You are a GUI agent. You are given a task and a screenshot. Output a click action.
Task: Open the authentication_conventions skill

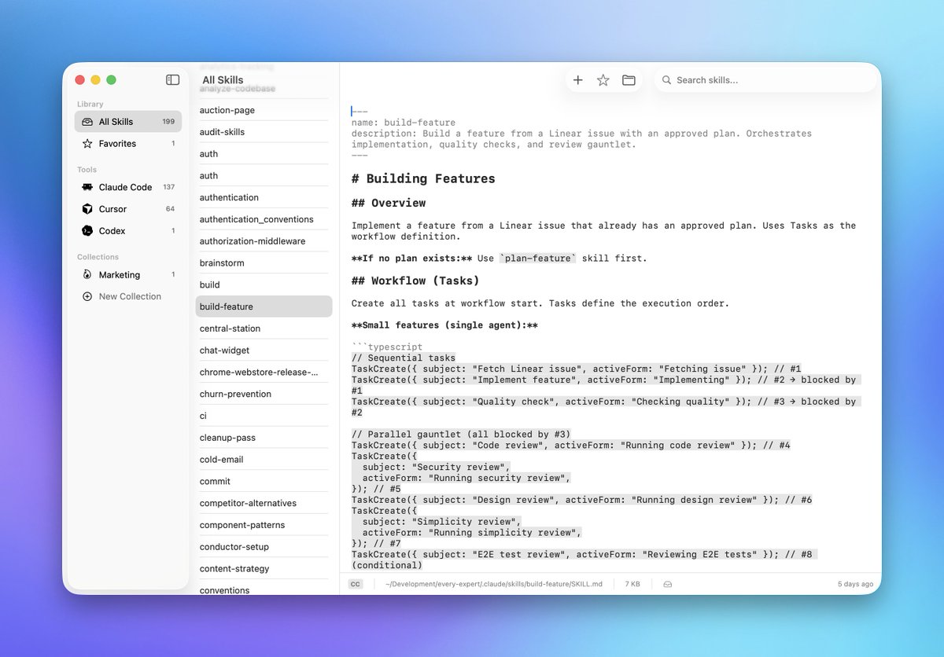coord(264,219)
